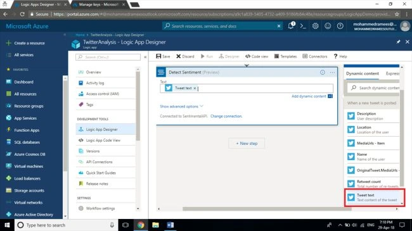Open the ellipsis menu on Detect Sentiment
The image size is (412, 231).
(x=332, y=72)
